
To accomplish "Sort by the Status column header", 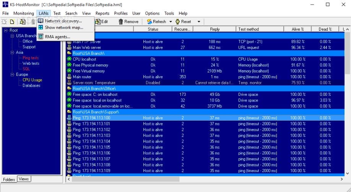I will pyautogui.click(x=153, y=29).
